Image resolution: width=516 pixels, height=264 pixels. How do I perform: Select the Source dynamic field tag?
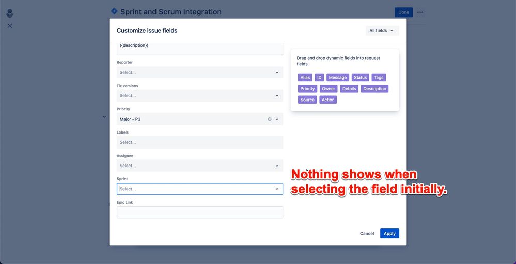coord(307,100)
